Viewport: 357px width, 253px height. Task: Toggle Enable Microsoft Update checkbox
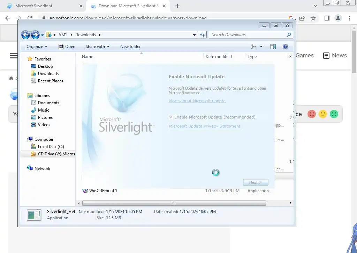(171, 117)
